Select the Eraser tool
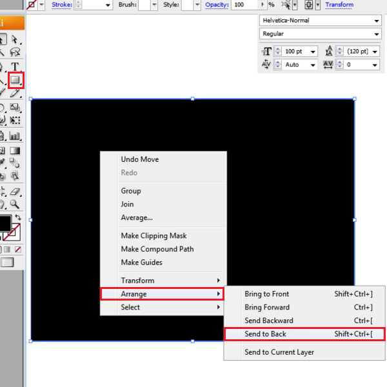Screen dimensions: 387x387 [x=15, y=192]
